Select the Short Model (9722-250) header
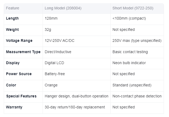This screenshot has height=117, width=169. point(133,8)
